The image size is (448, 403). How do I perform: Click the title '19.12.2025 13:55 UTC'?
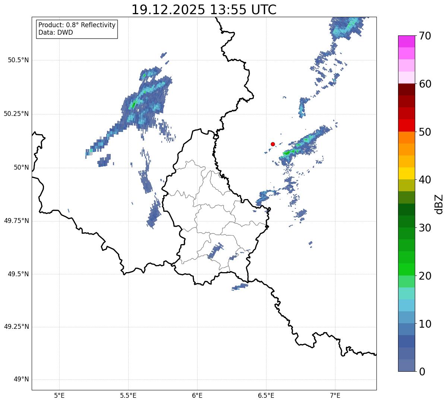pyautogui.click(x=204, y=10)
